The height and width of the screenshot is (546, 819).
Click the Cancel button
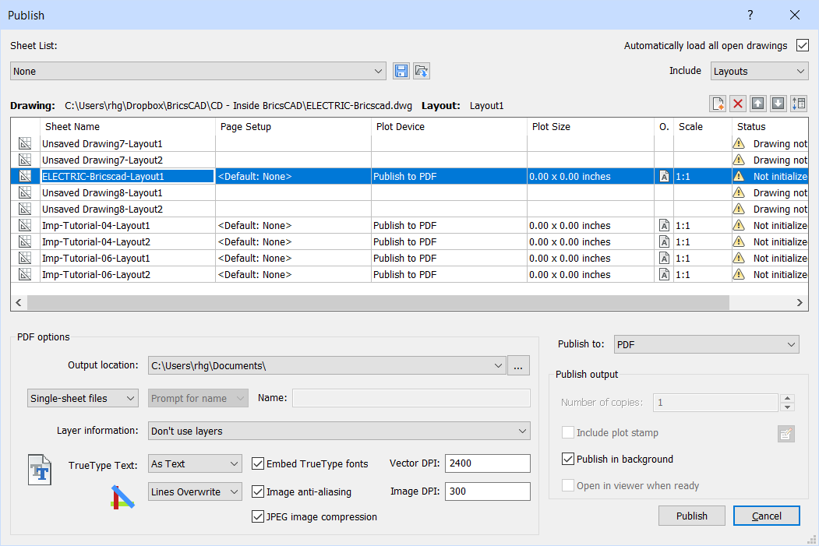point(766,516)
